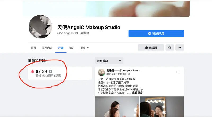
Task: Click the public globe privacy icon
Action: 129,74
